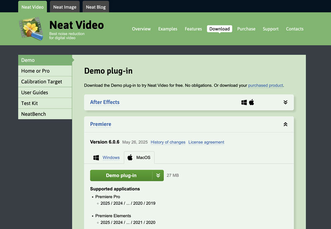Open the Contacts navigation item
Viewport: 331px width, 229px height.
point(295,29)
